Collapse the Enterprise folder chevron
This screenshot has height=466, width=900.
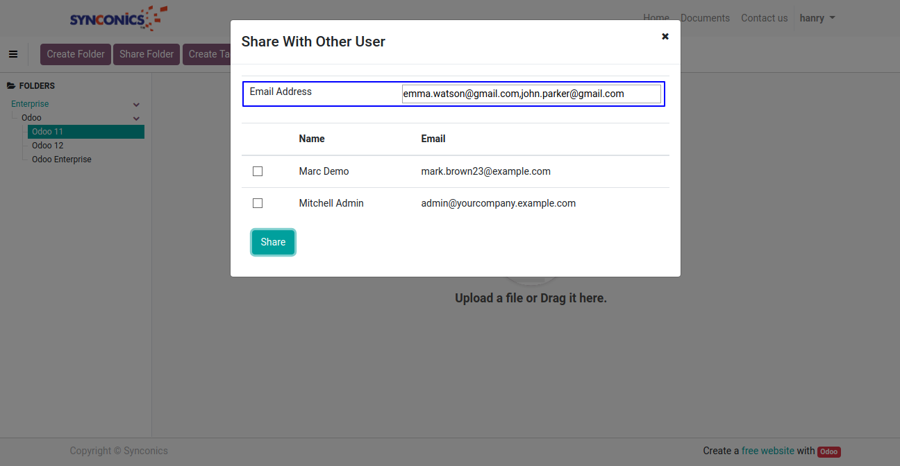coord(137,105)
